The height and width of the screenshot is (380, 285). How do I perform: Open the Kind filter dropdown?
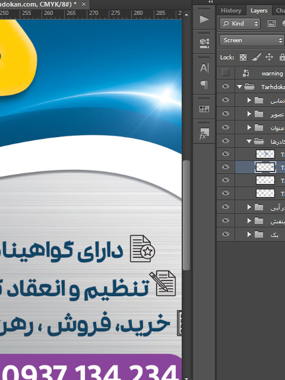coord(240,24)
